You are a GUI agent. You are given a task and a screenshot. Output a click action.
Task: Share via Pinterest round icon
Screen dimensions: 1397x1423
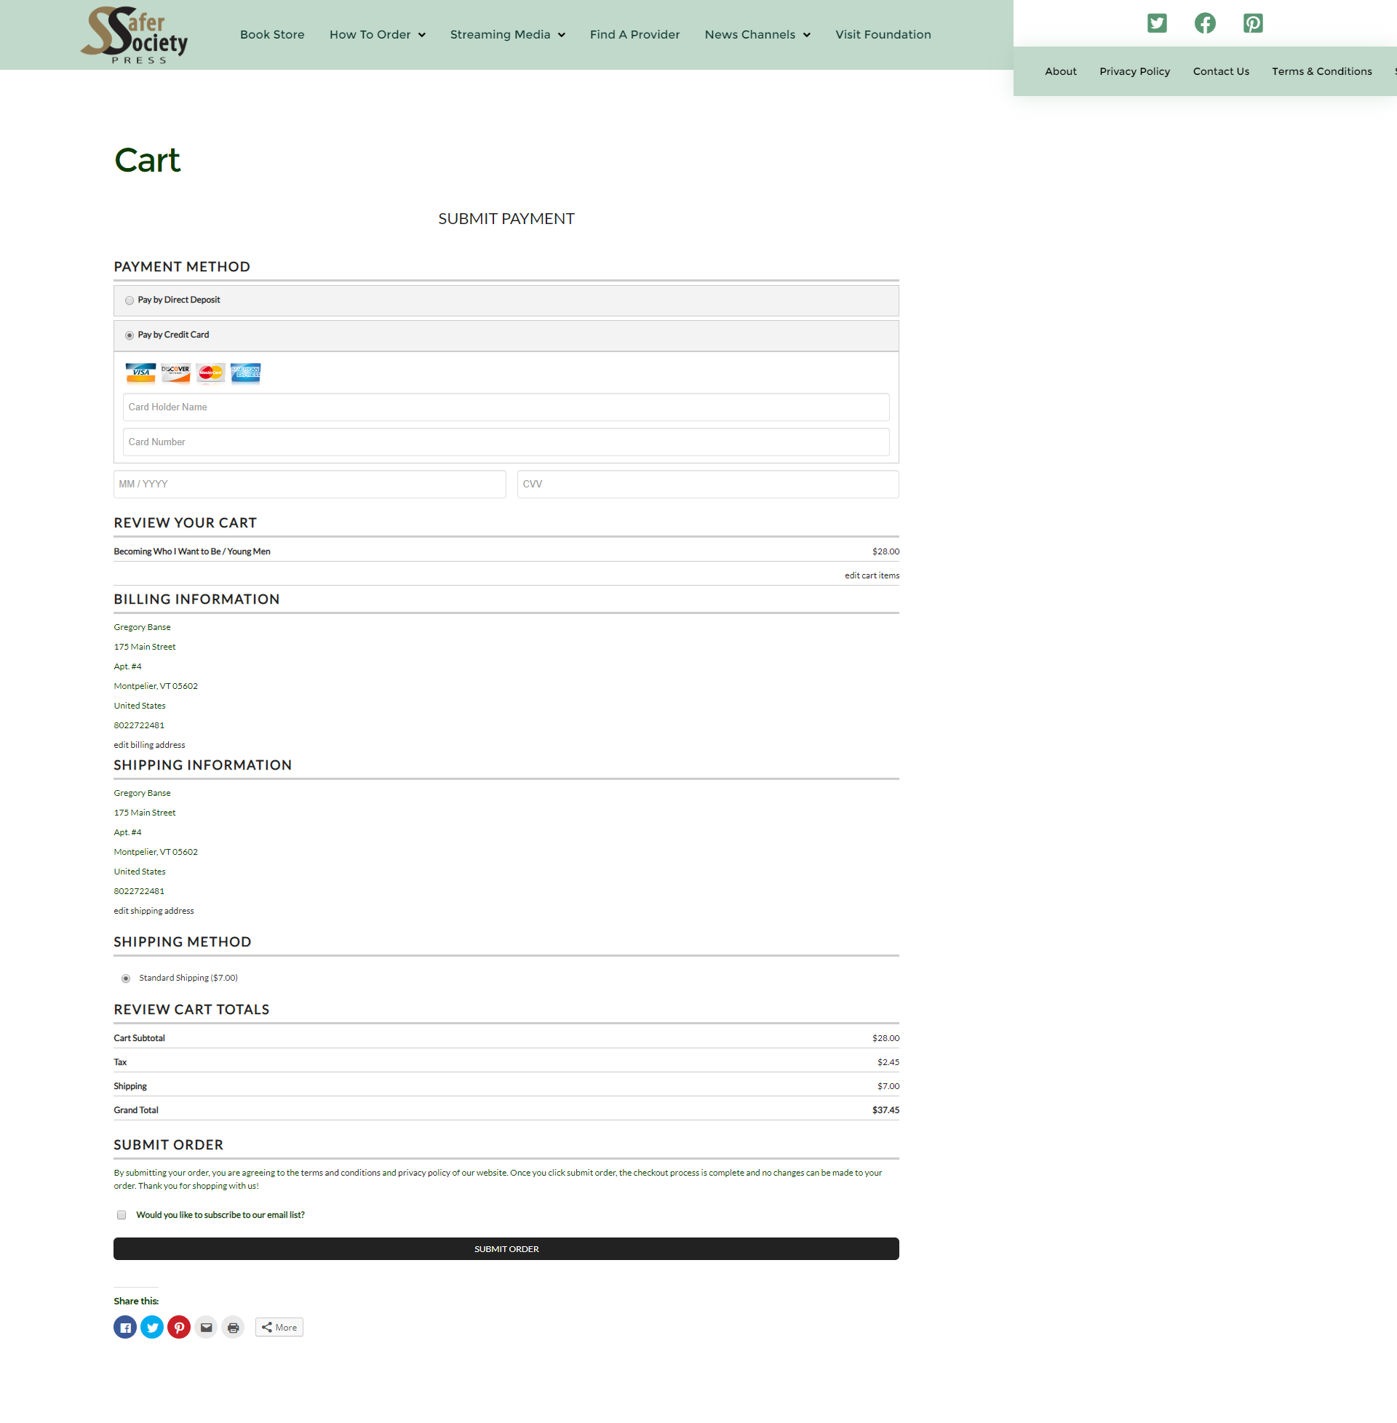[179, 1327]
